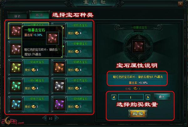This screenshot has height=127, width=188.
Task: Go to next gem list page
Action: [x=57, y=118]
